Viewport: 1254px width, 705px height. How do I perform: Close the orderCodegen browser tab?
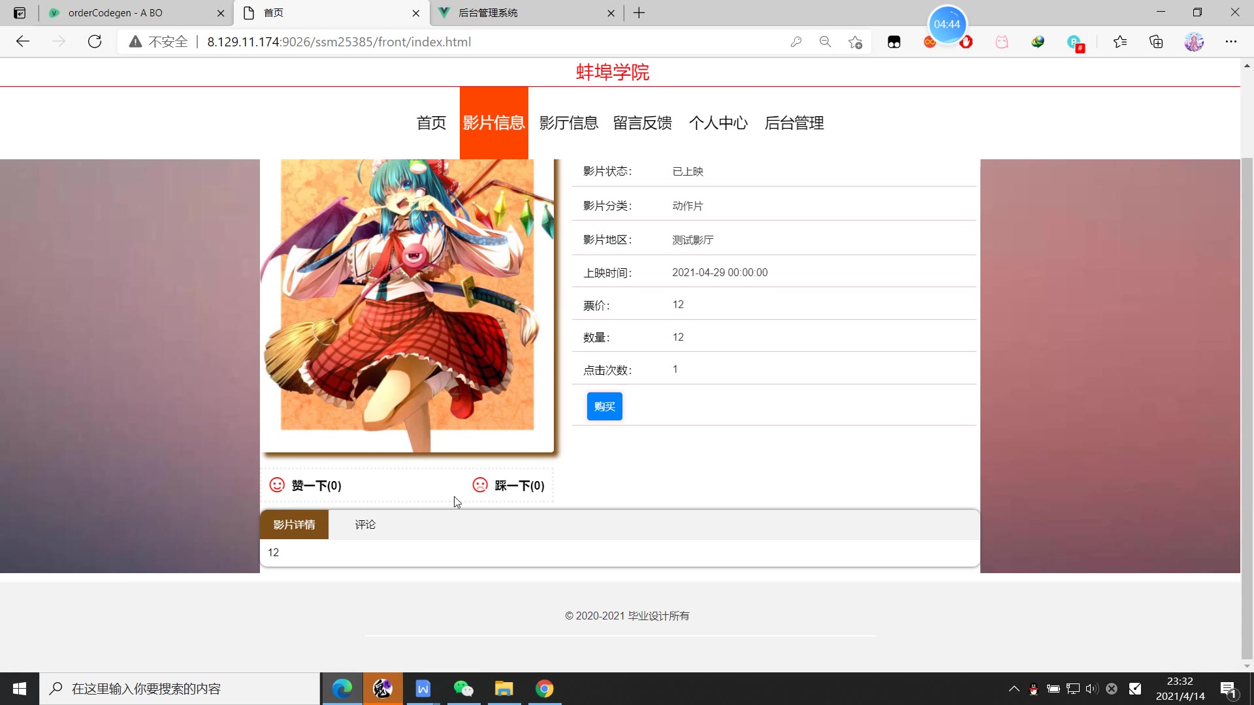[221, 13]
